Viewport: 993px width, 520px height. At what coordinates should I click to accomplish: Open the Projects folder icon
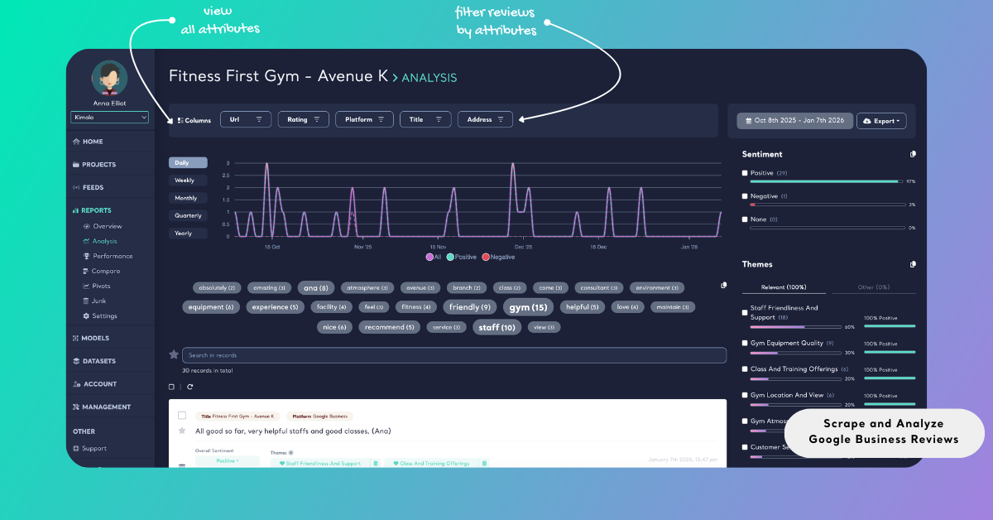[x=76, y=165]
